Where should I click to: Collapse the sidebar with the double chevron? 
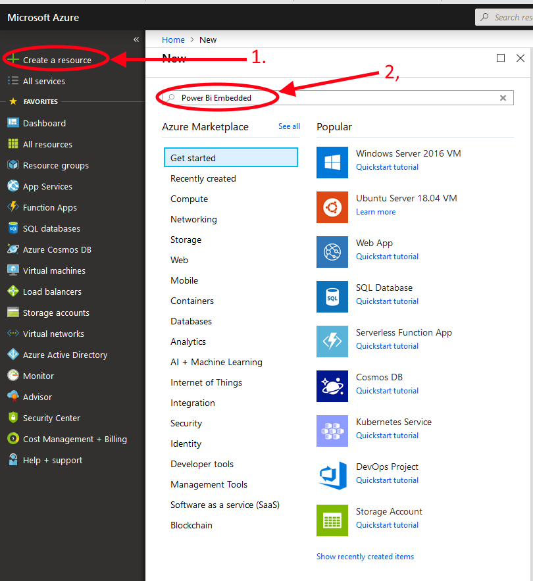[x=136, y=39]
